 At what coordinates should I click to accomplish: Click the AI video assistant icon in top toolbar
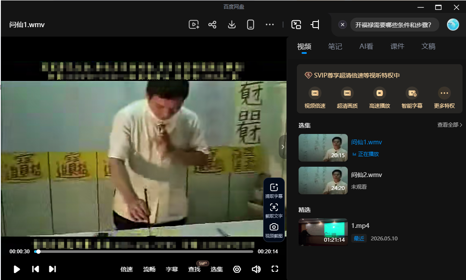point(194,25)
